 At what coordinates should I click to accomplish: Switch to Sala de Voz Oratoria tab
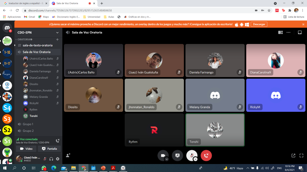(73, 3)
